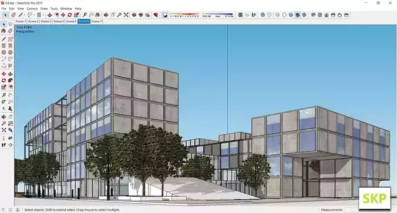The image size is (397, 213).
Task: Enable Hidden Line face style
Action: [284, 15]
